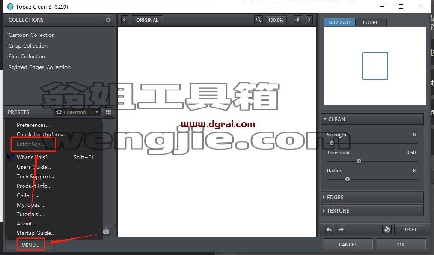The width and height of the screenshot is (434, 255).
Task: Toggle the ORIGINAL view button
Action: (147, 20)
